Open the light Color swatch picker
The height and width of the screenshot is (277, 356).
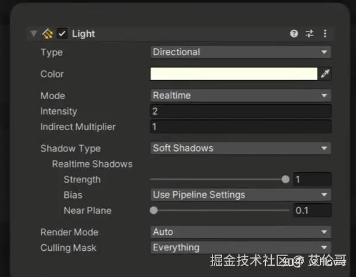(234, 74)
